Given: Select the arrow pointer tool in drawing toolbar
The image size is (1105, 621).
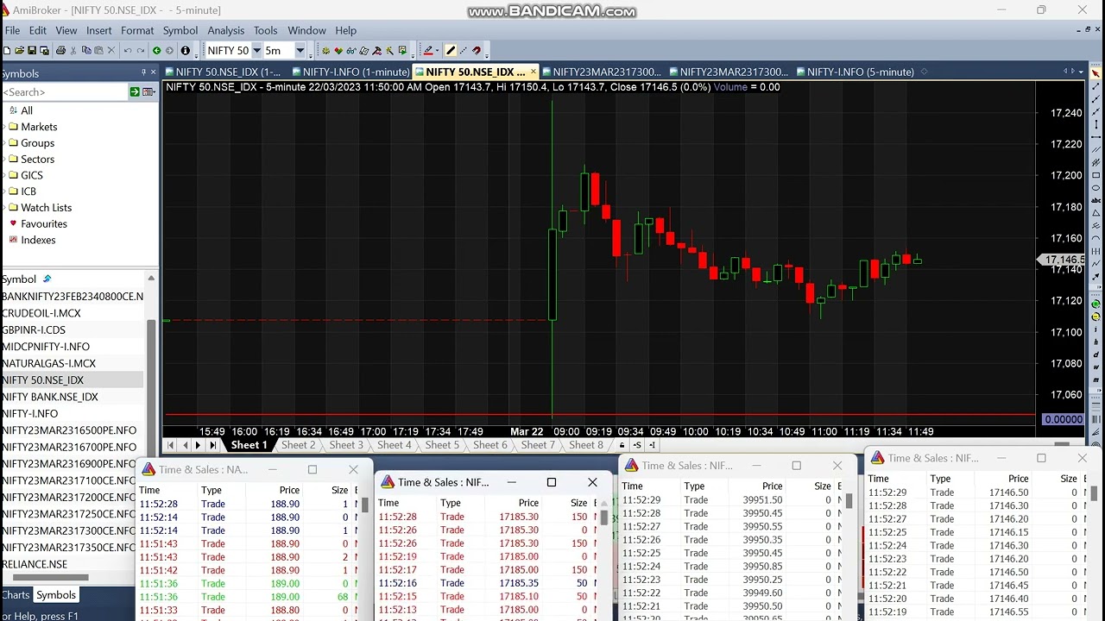Looking at the screenshot, I should click(x=1096, y=73).
